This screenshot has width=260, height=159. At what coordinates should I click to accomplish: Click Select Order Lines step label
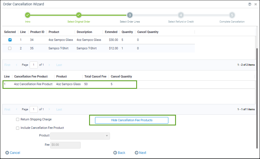click(130, 21)
